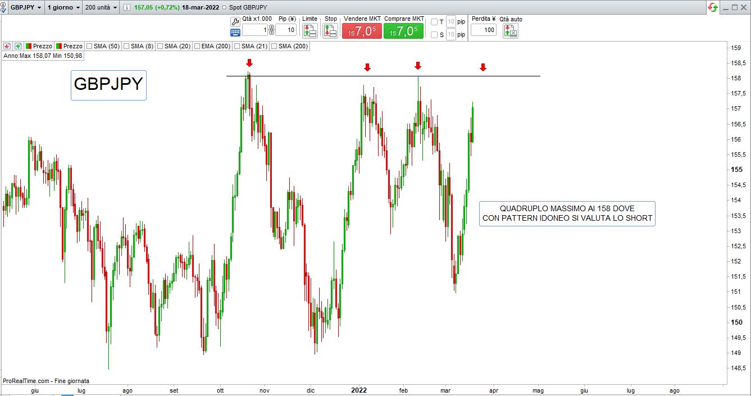Click the Qtà x1.000 quantity field

coord(254,30)
